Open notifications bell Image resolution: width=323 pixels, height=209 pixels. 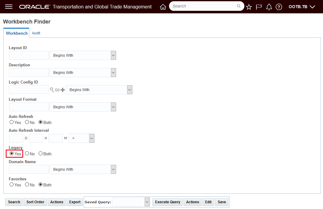point(269,7)
